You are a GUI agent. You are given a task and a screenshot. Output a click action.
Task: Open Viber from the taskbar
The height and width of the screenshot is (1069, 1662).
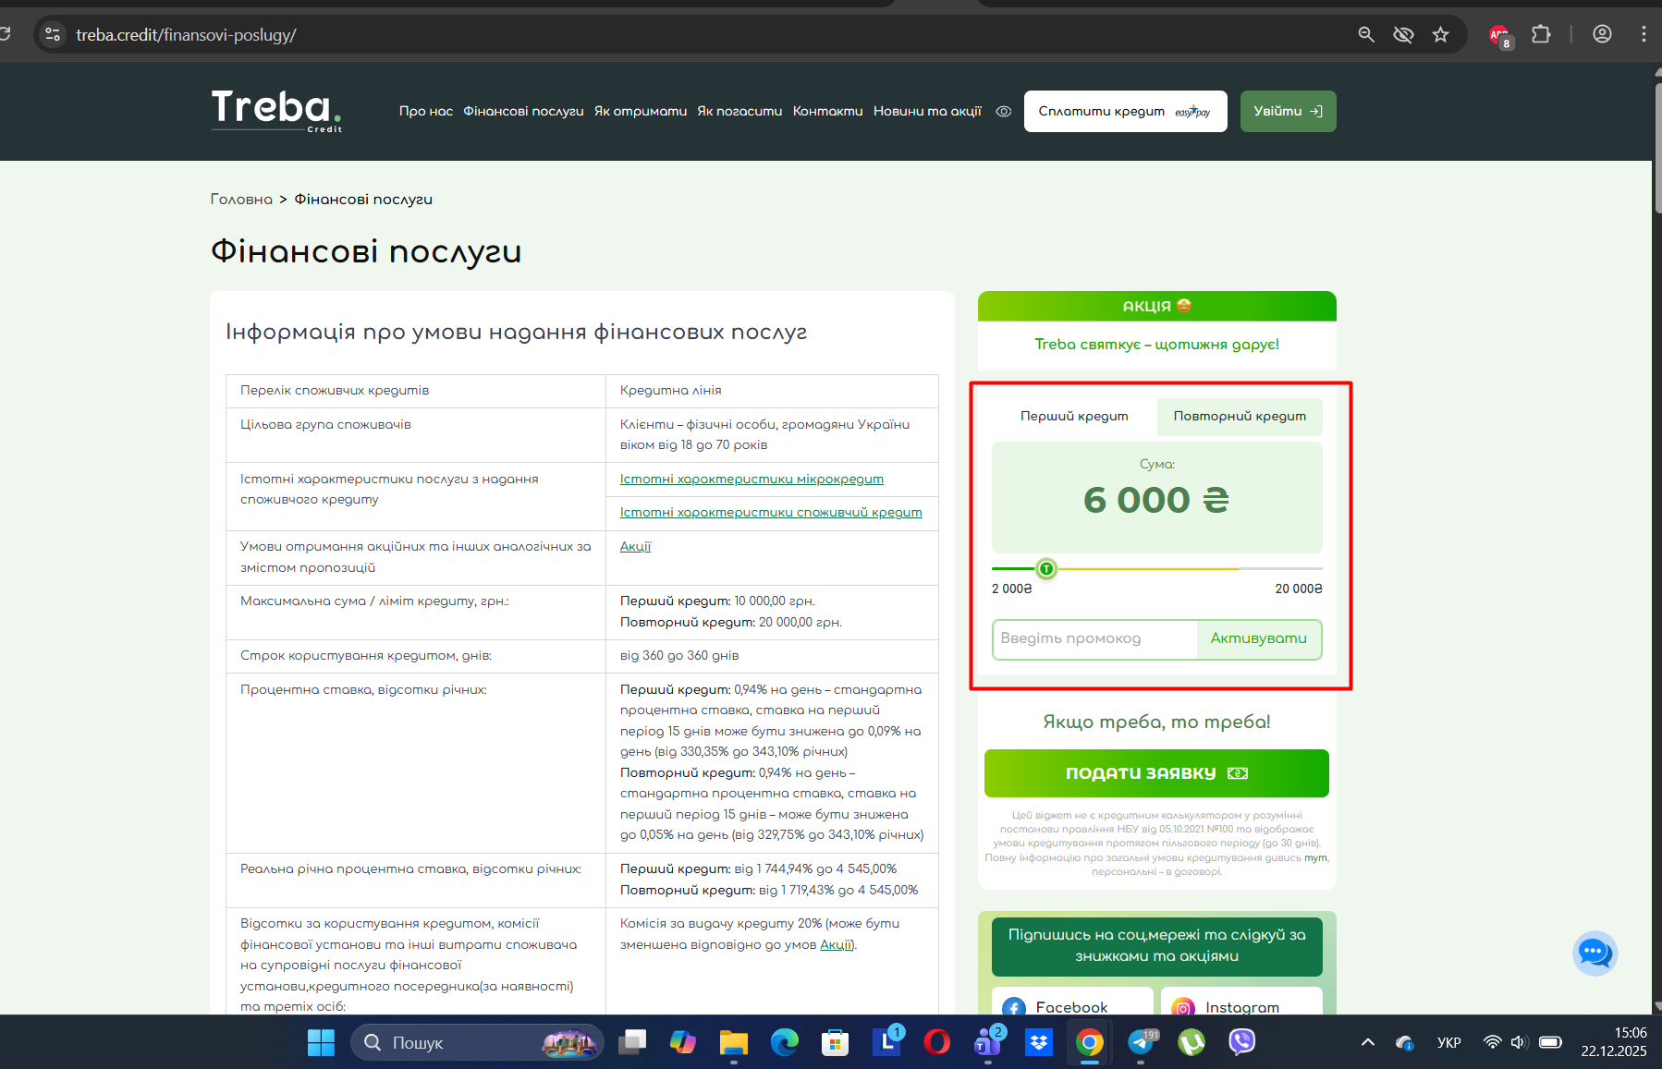[1242, 1042]
